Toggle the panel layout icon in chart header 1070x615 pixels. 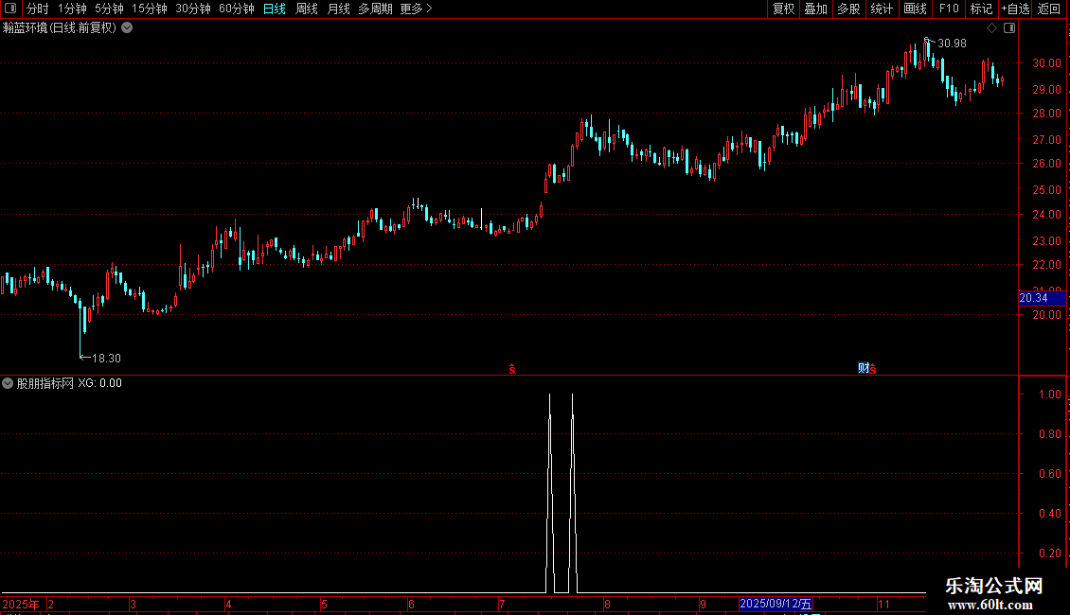[x=1009, y=28]
